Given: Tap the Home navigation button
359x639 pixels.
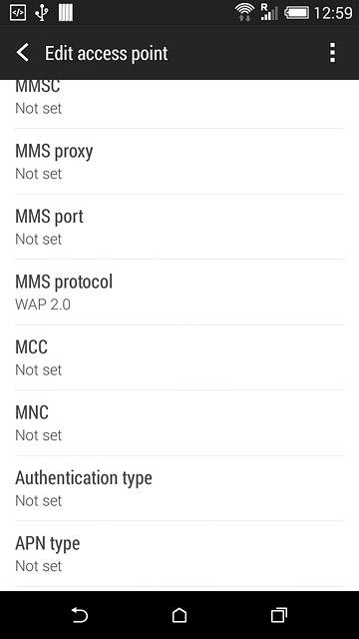Looking at the screenshot, I should [179, 615].
